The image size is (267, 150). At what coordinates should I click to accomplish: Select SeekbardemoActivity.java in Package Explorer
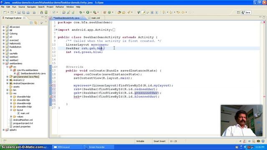click(33, 73)
